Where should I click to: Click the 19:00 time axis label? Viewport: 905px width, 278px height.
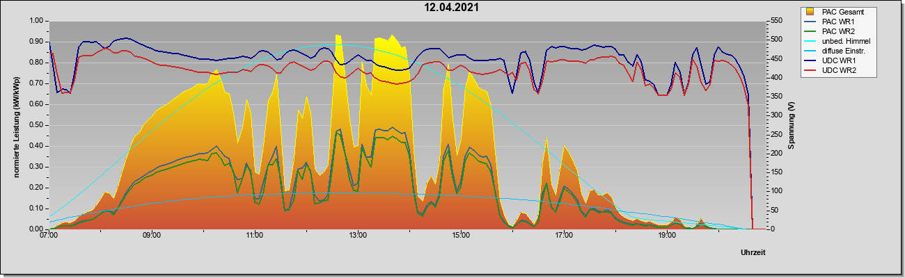667,235
